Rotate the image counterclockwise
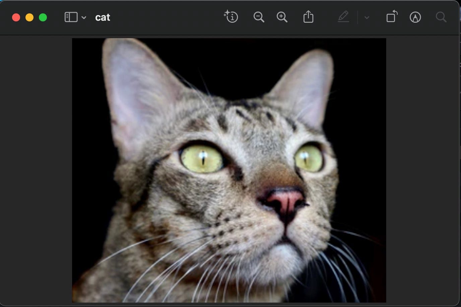 tap(391, 17)
